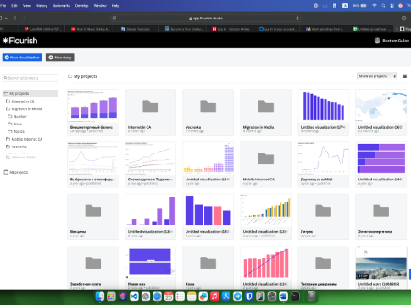The image size is (411, 305).
Task: Open Safari from the dock
Action: pyautogui.click(x=157, y=297)
